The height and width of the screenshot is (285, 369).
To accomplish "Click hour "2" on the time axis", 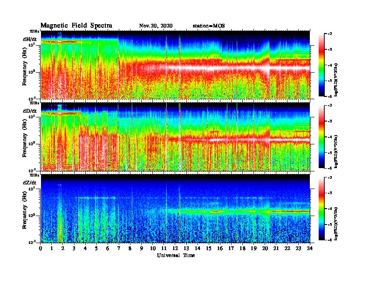I will tap(63, 248).
